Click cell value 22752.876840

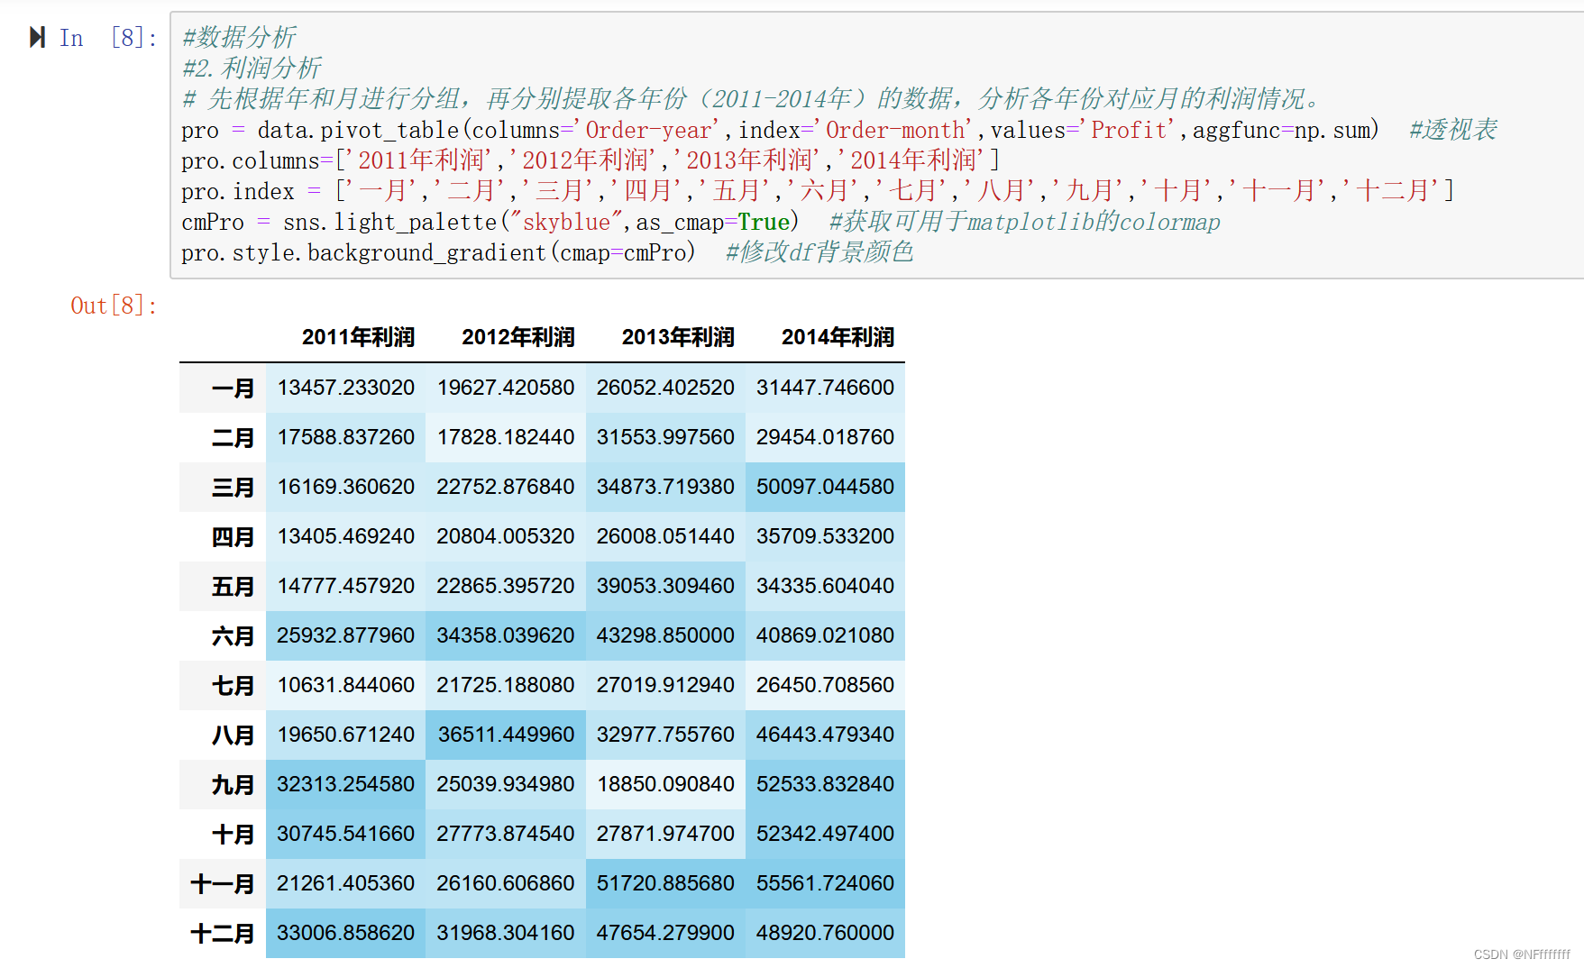click(506, 487)
